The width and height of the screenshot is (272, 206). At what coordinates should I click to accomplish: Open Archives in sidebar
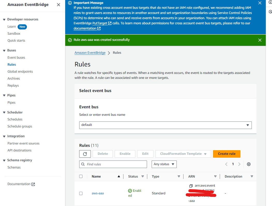14,79
